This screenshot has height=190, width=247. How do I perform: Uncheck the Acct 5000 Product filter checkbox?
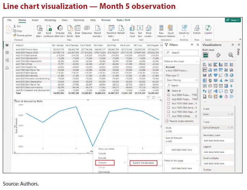167,95
